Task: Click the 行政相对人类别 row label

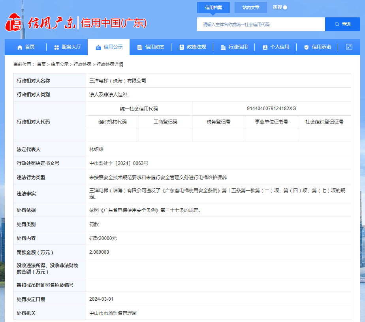Action: pyautogui.click(x=33, y=95)
